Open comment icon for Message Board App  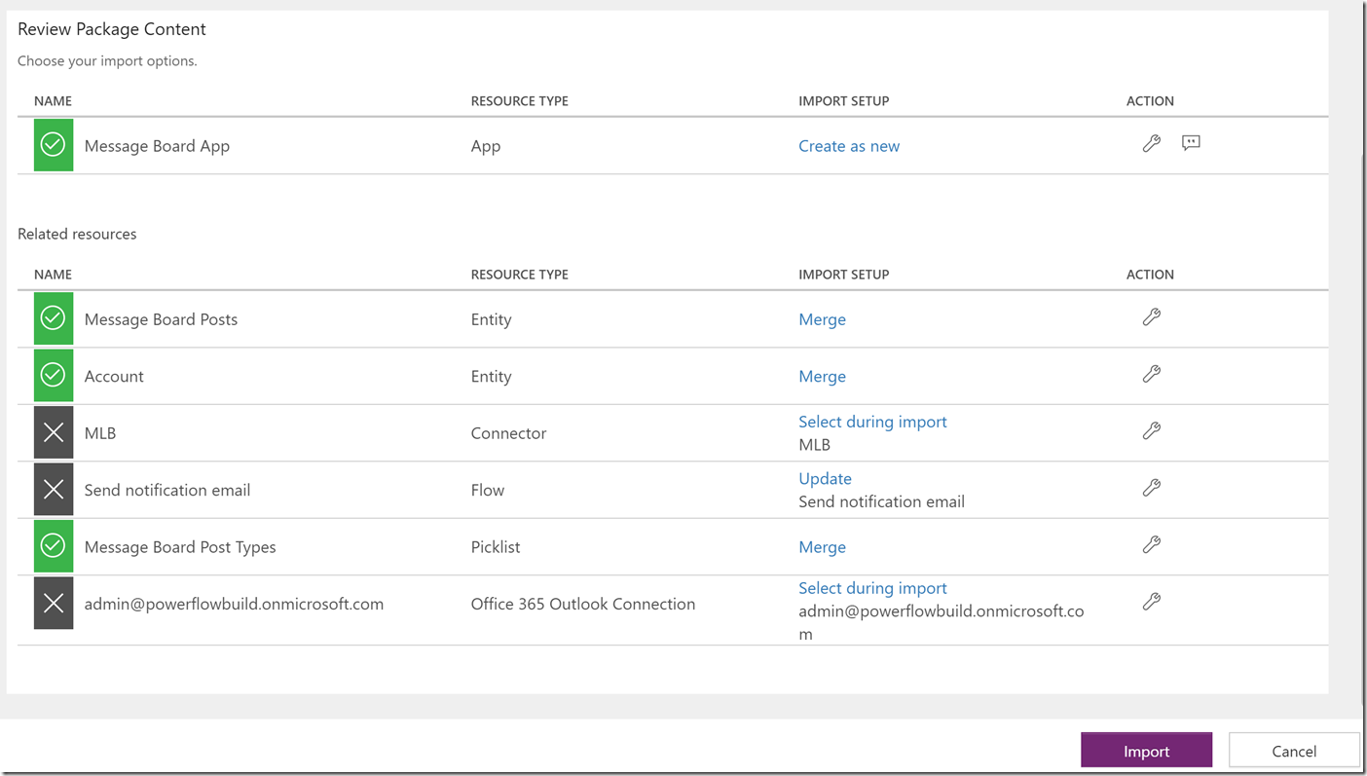1191,143
